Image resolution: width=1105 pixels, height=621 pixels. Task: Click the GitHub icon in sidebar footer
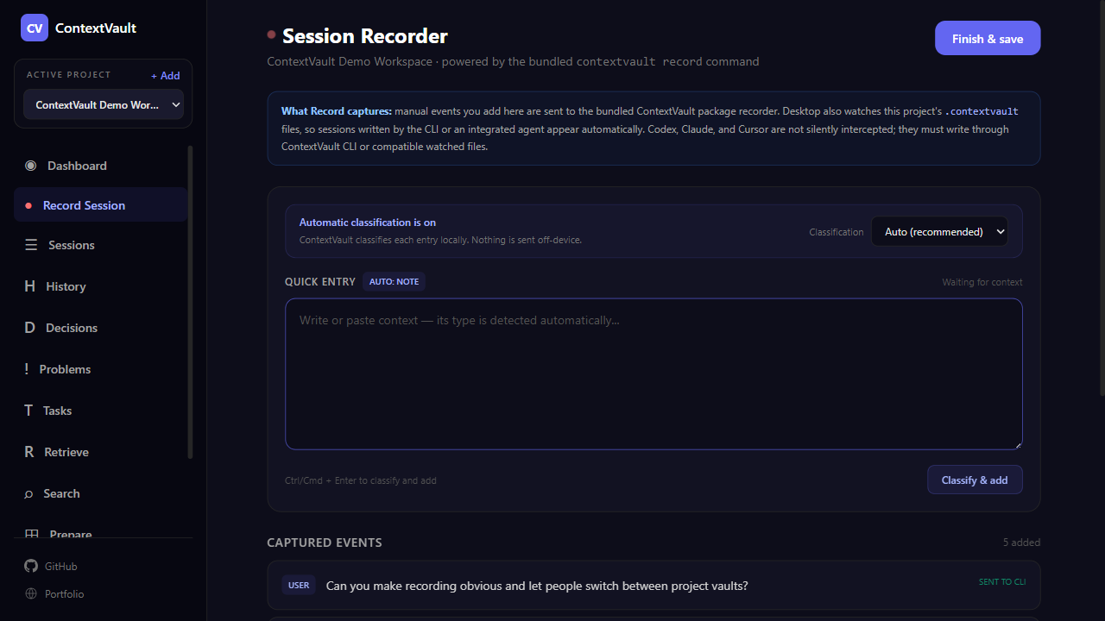pyautogui.click(x=31, y=566)
